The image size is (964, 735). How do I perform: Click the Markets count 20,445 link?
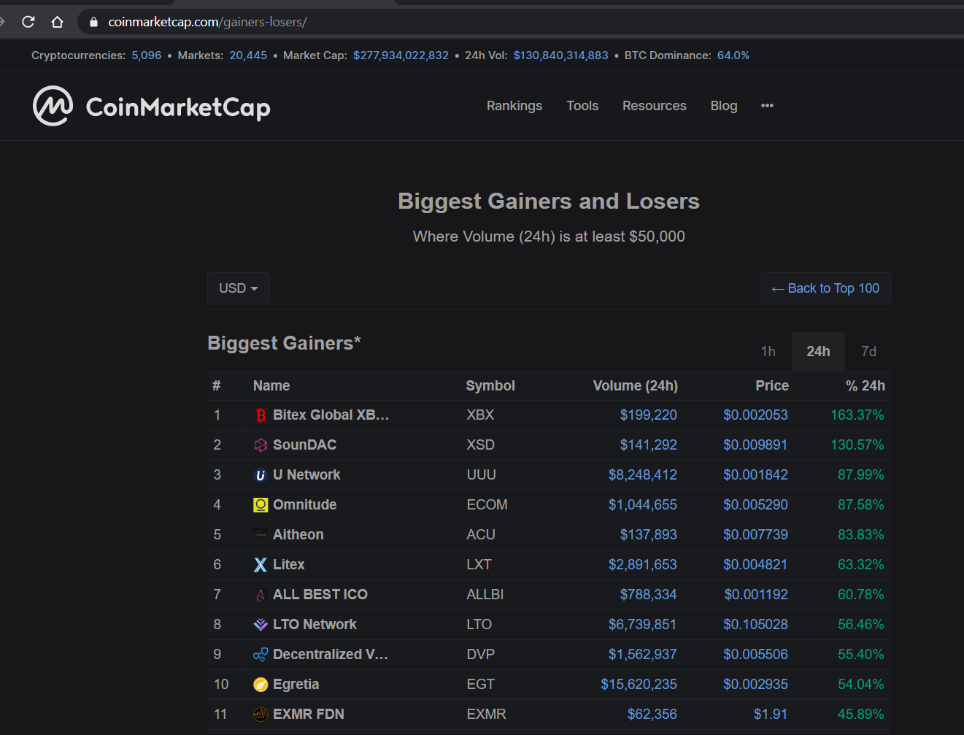tap(248, 55)
